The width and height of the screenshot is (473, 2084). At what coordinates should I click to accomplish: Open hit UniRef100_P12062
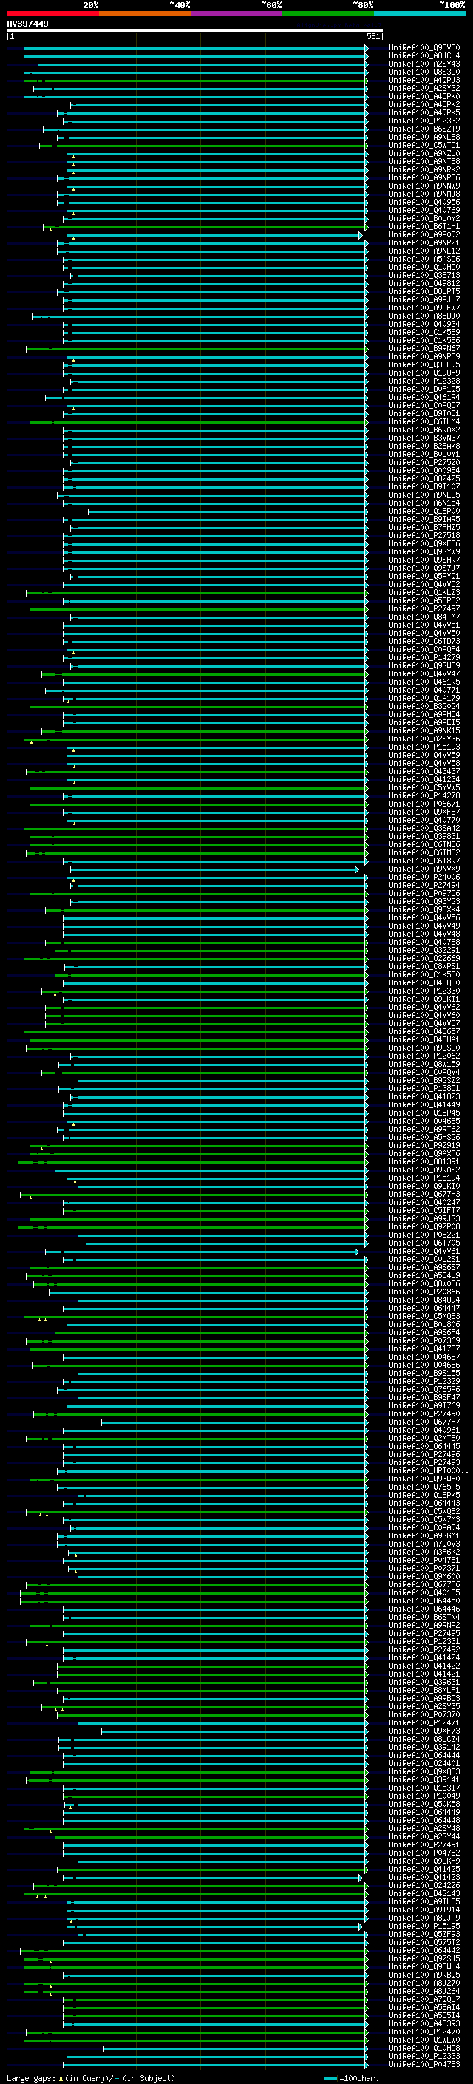click(424, 1056)
